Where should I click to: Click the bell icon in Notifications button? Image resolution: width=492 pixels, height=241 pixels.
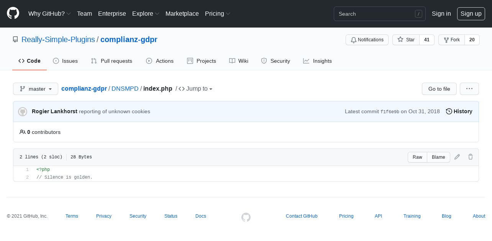click(354, 40)
